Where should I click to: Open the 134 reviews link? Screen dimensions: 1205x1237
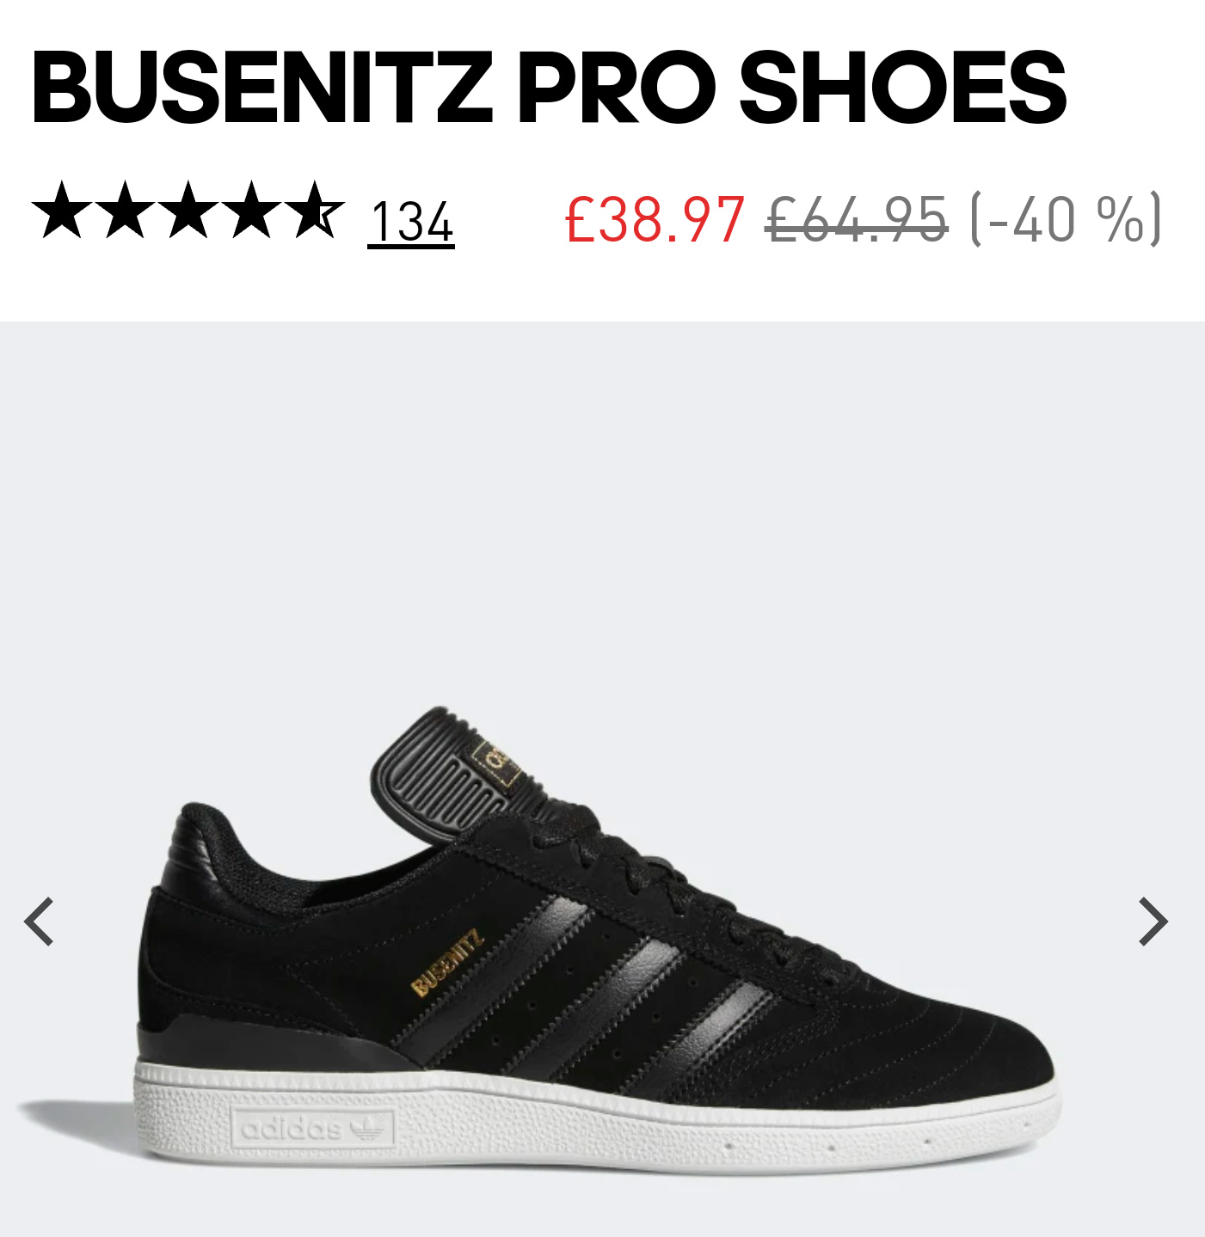[411, 223]
